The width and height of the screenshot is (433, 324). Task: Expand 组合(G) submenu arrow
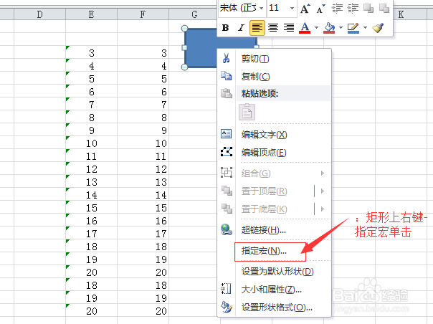click(x=323, y=173)
